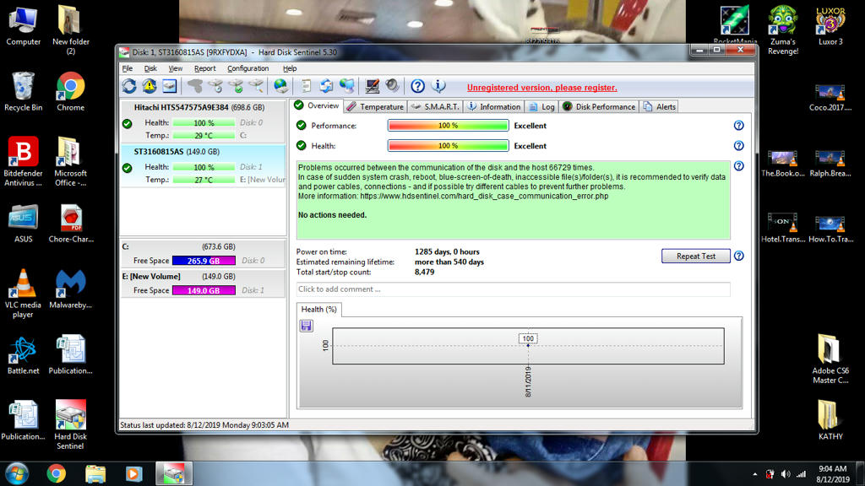The height and width of the screenshot is (486, 865).
Task: Select the ST3160815AS disk in list
Action: click(203, 166)
